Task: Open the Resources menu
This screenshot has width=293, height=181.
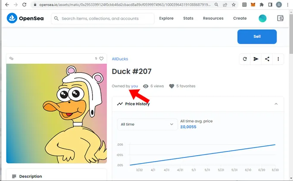Action: (213, 18)
